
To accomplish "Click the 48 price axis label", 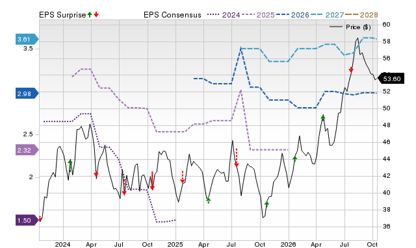I will point(386,125).
